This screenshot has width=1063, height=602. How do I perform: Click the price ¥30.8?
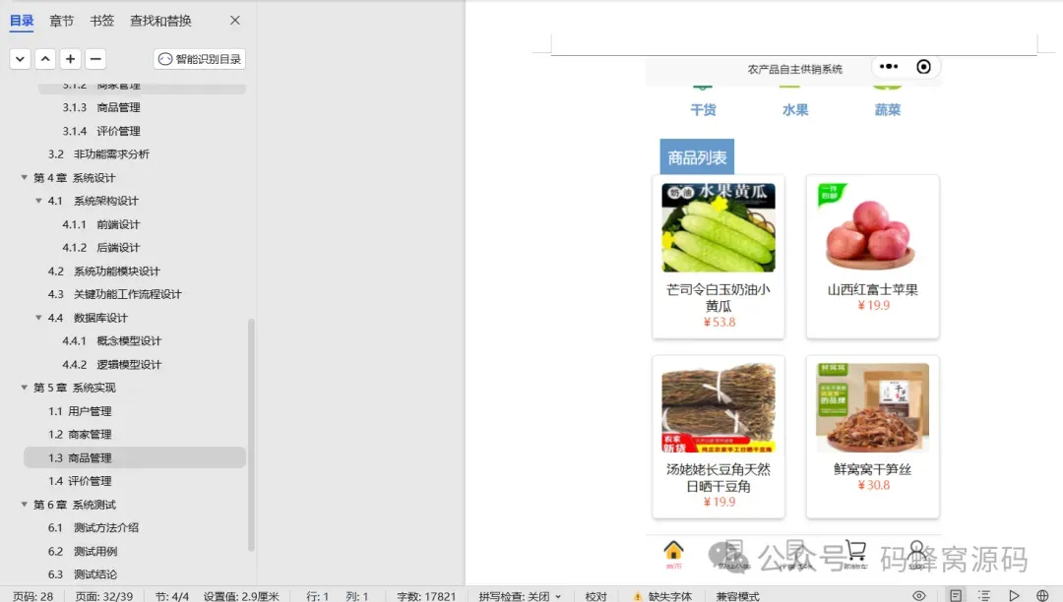click(873, 486)
